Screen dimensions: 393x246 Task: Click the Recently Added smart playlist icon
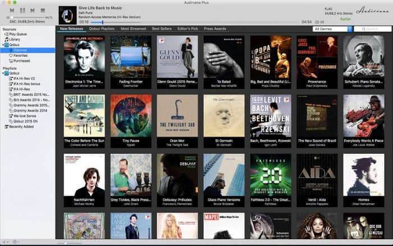click(x=7, y=126)
